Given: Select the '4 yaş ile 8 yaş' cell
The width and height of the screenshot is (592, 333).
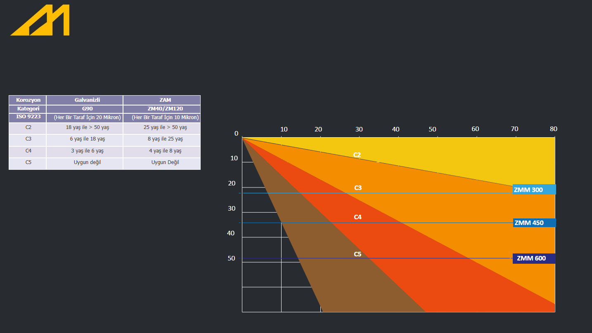Looking at the screenshot, I should [162, 152].
